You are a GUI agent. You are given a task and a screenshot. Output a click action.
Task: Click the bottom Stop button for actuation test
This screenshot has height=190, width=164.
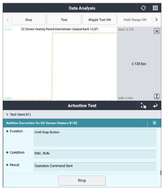(x=82, y=180)
